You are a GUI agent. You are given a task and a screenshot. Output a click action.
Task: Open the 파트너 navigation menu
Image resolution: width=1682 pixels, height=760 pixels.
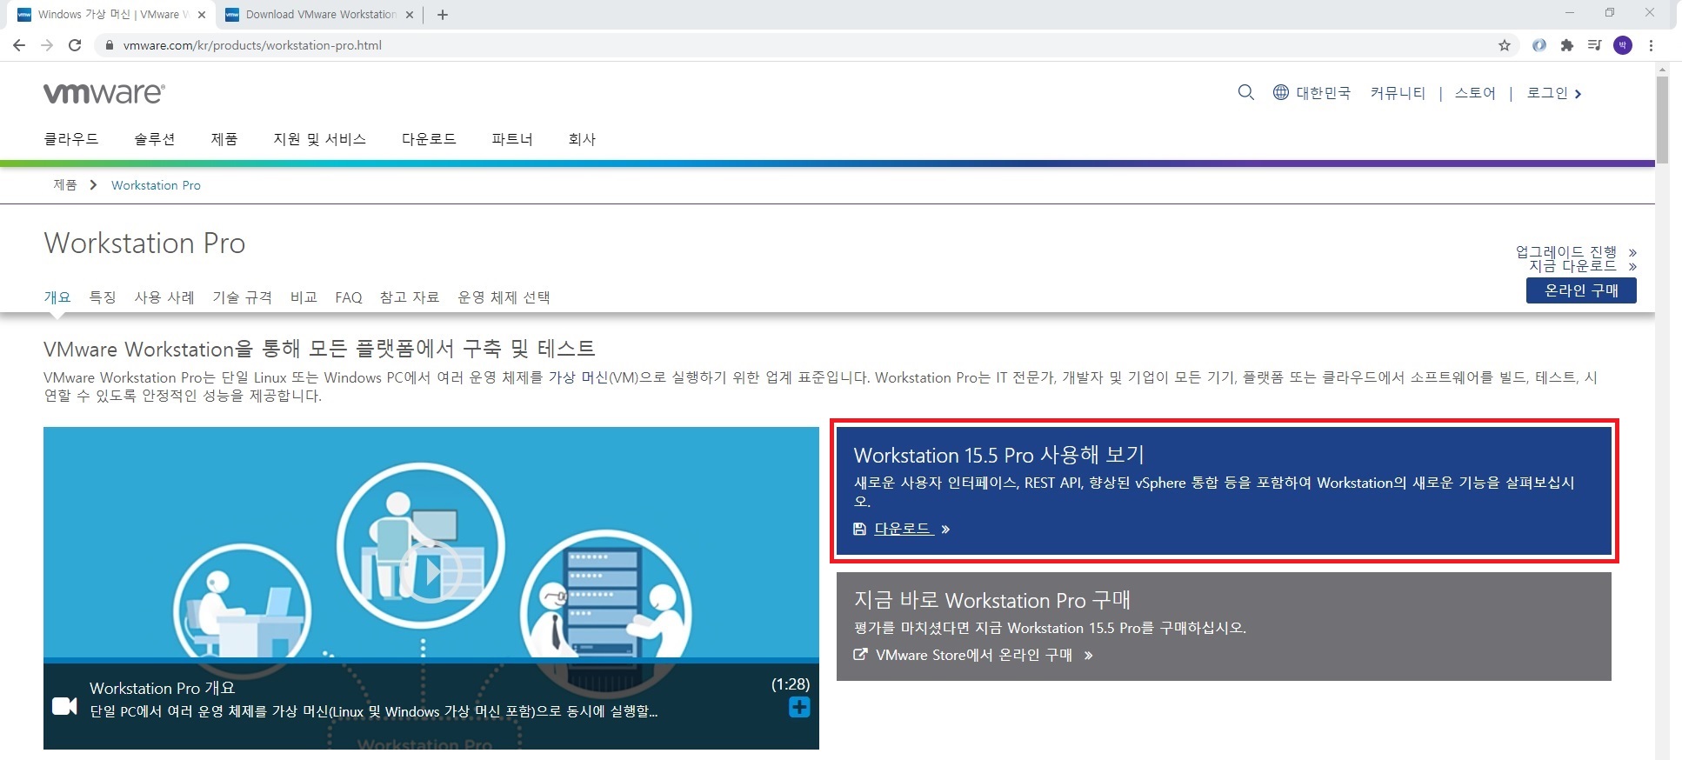(x=512, y=139)
